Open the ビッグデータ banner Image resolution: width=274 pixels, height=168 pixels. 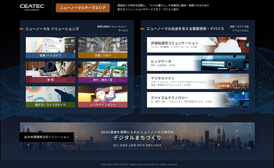click(198, 63)
